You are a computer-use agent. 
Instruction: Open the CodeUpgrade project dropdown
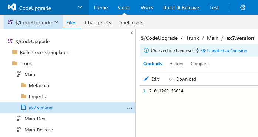(x=80, y=7)
